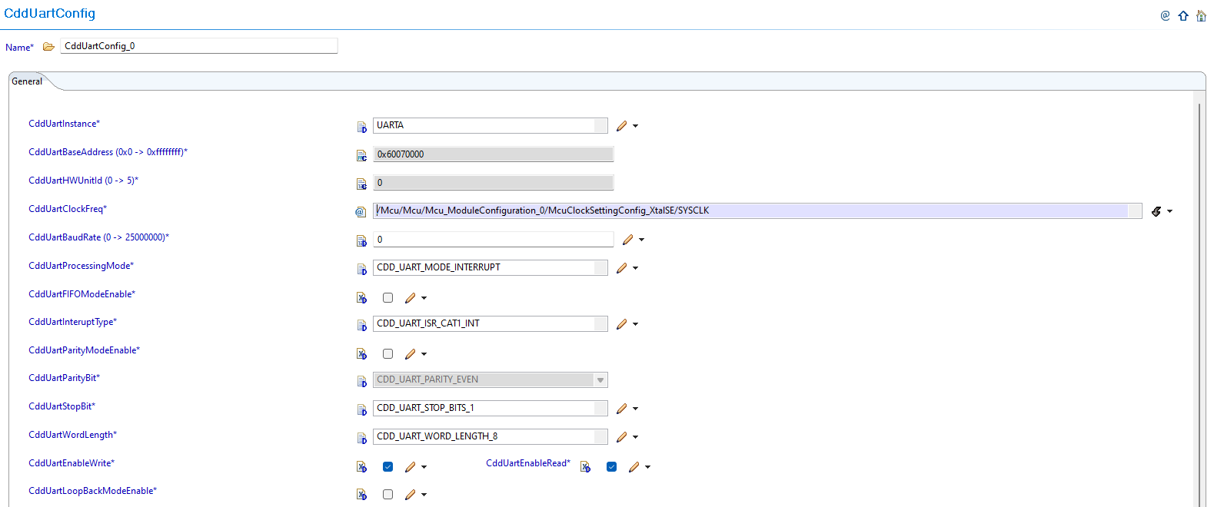
Task: Click the reference picker icon for CddUartClockFreq
Action: (x=1156, y=211)
